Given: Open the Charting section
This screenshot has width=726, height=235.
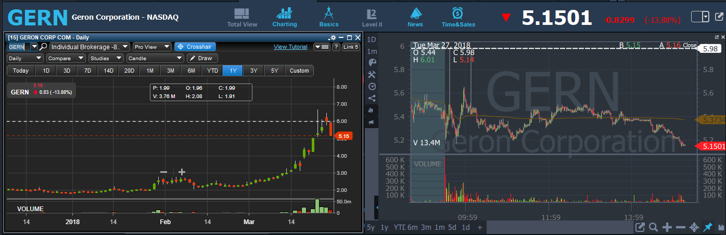Looking at the screenshot, I should pos(285,17).
